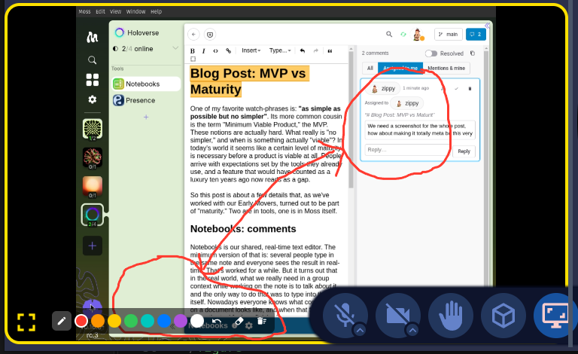Open the main branch selector
Screen dimensions: 578x354
[x=449, y=35]
